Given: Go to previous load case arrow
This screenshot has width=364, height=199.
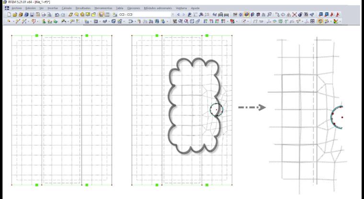Looking at the screenshot, I should (x=178, y=15).
